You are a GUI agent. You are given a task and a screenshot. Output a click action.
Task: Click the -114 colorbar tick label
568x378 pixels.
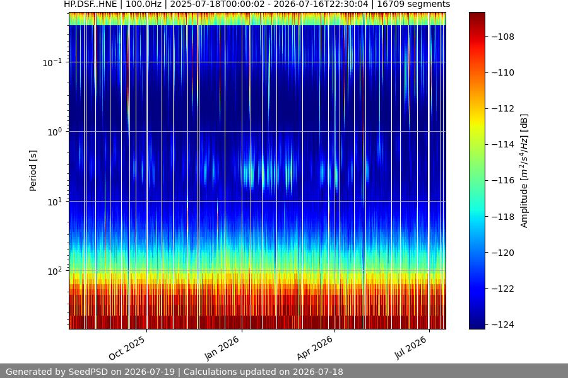pyautogui.click(x=503, y=144)
